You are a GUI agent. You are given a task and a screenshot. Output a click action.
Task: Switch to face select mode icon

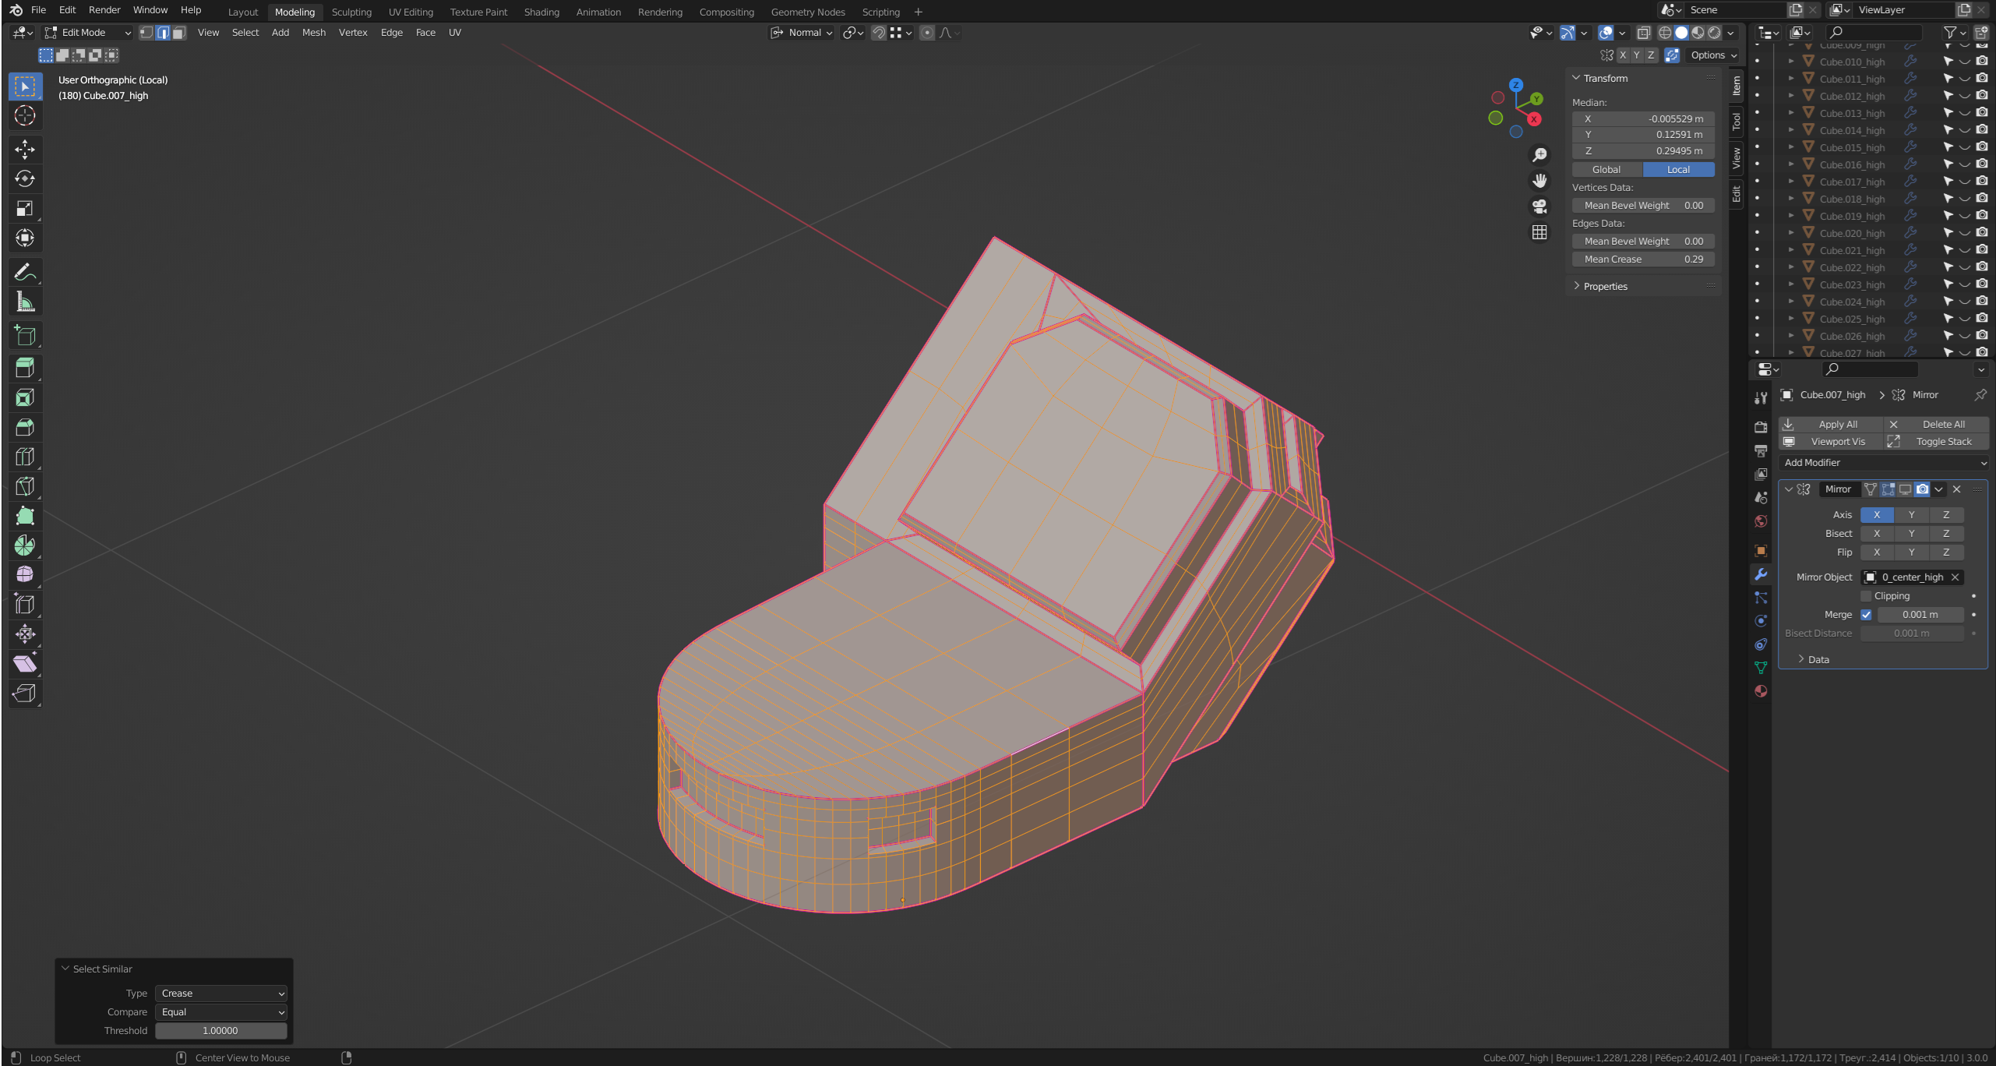(179, 33)
